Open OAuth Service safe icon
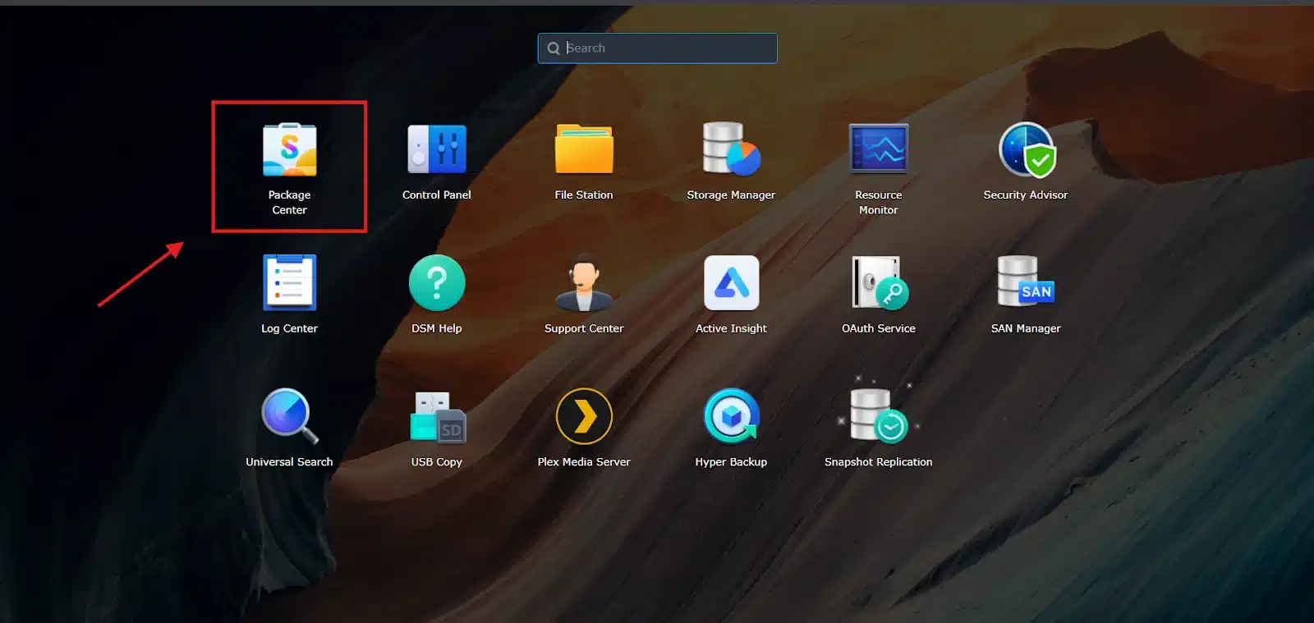 (880, 282)
